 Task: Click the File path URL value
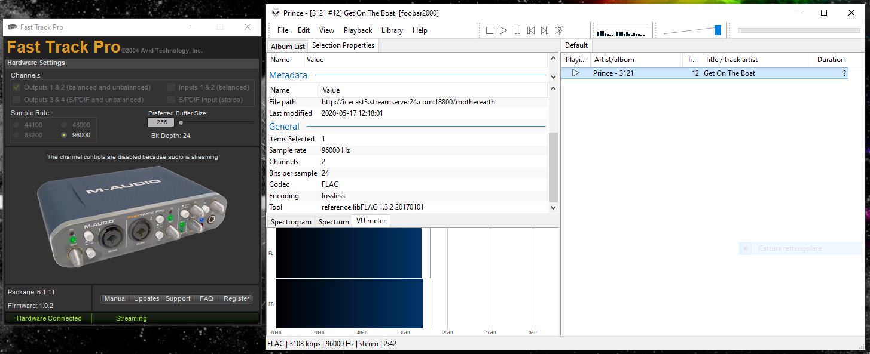(x=408, y=102)
